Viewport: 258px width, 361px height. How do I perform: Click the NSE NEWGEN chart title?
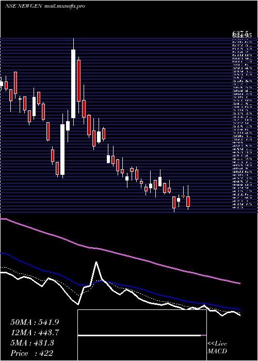pyautogui.click(x=23, y=6)
